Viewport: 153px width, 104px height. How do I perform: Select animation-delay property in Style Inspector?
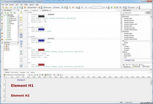coord(128,19)
